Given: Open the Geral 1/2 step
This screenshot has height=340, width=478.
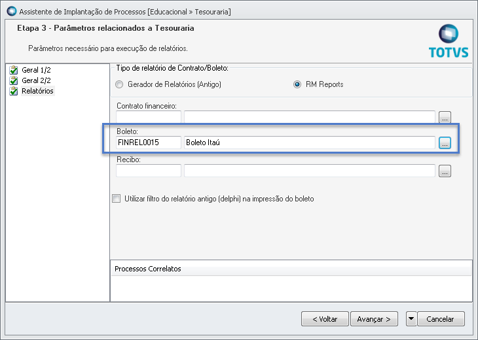Looking at the screenshot, I should tap(37, 70).
